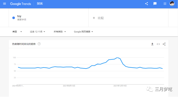
Task: Click the trend line peak near December 2021
Action: 117,58
